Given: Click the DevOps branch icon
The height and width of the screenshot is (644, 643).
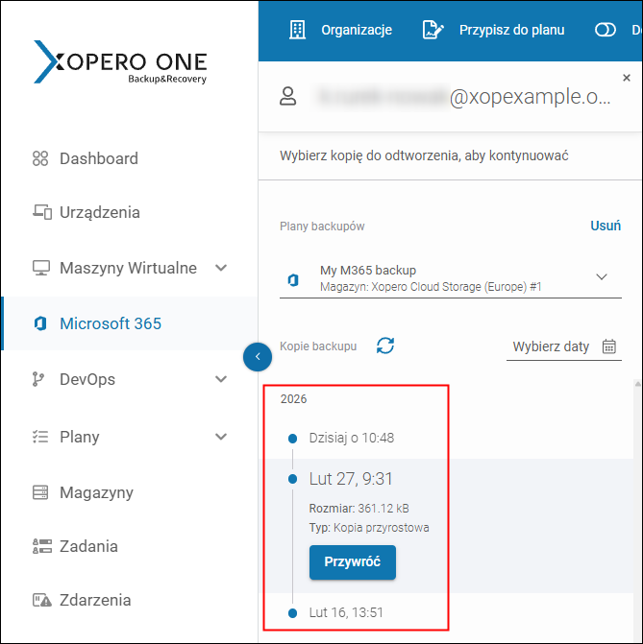Looking at the screenshot, I should [38, 379].
